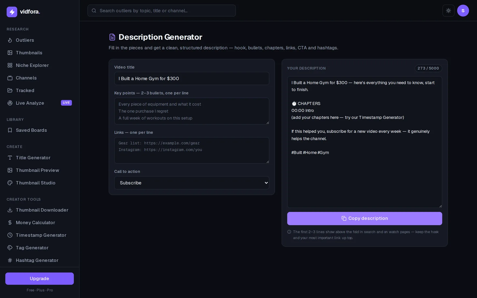Open the Hashtag Generator tool
The image size is (477, 298).
(40, 260)
